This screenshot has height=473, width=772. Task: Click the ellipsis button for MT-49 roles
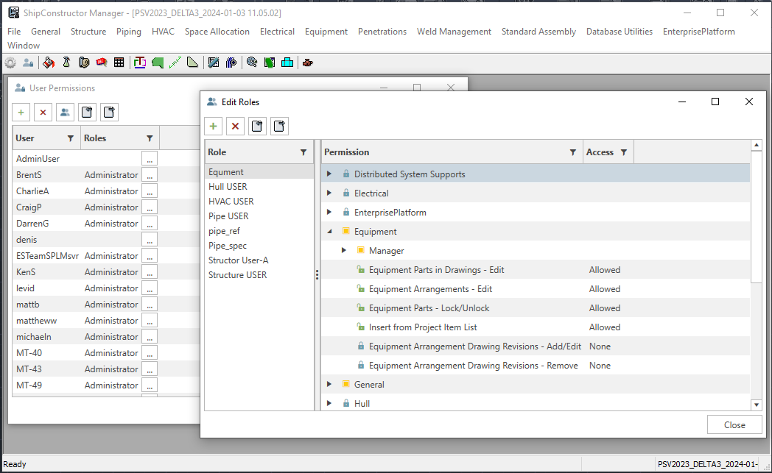click(x=150, y=385)
